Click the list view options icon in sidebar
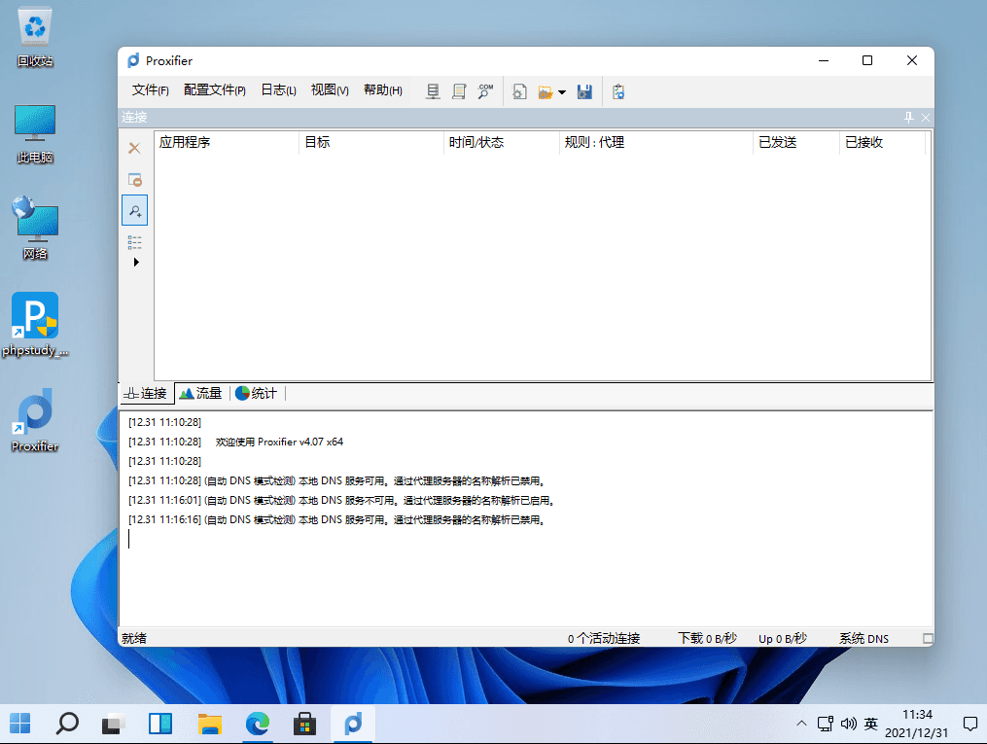The width and height of the screenshot is (987, 744). tap(135, 242)
